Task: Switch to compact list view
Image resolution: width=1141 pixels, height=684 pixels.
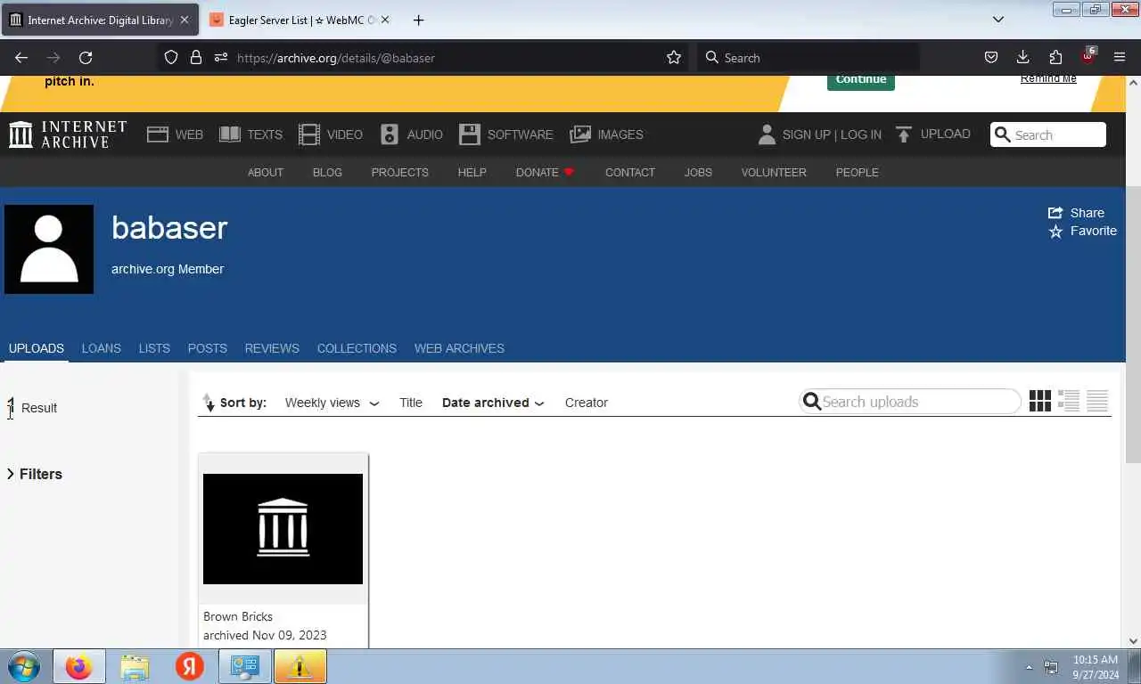Action: 1097,402
